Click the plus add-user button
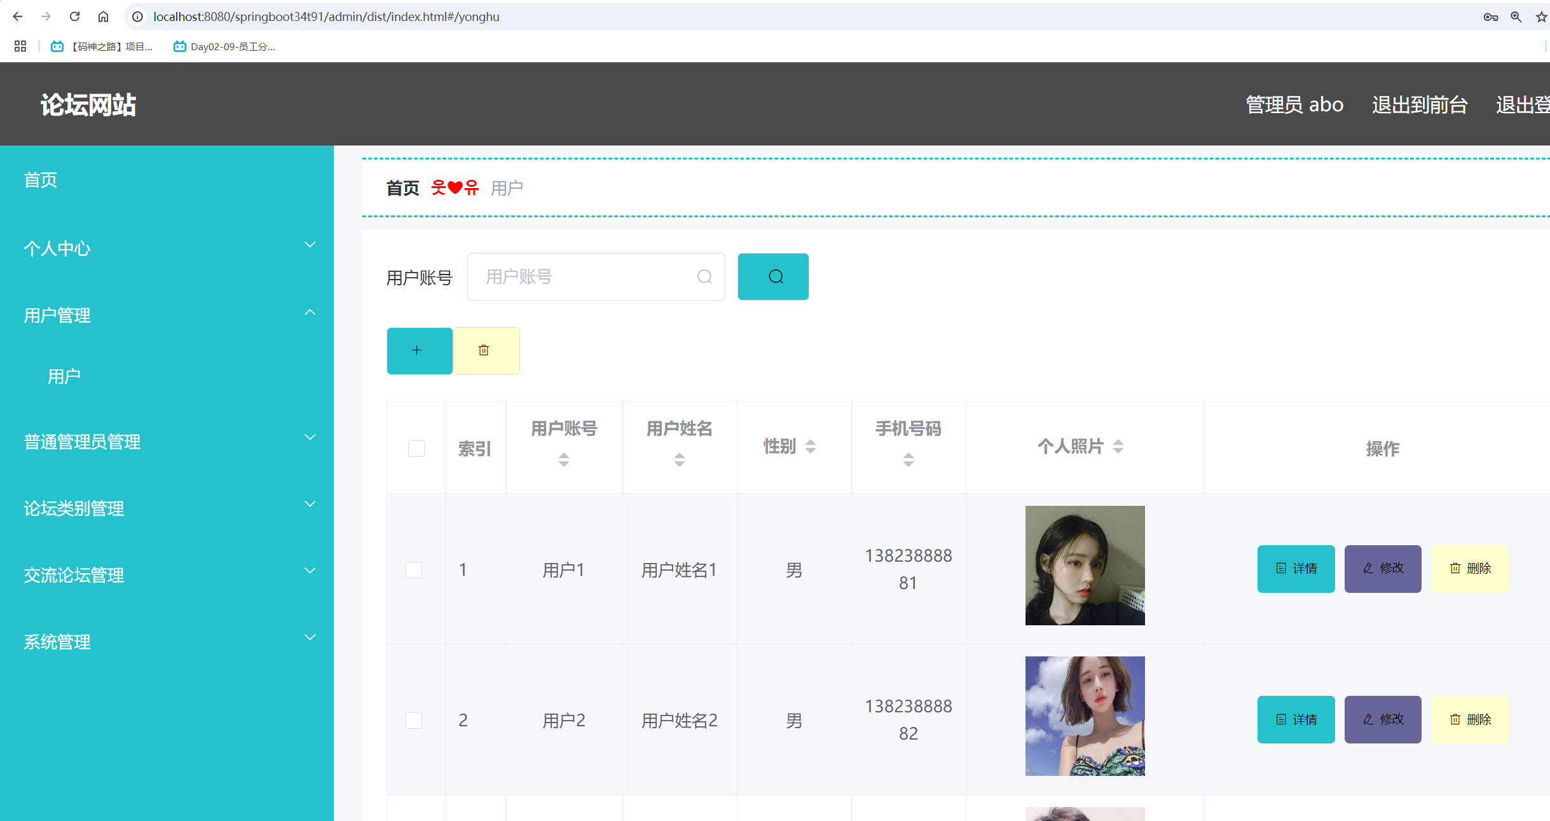 419,351
